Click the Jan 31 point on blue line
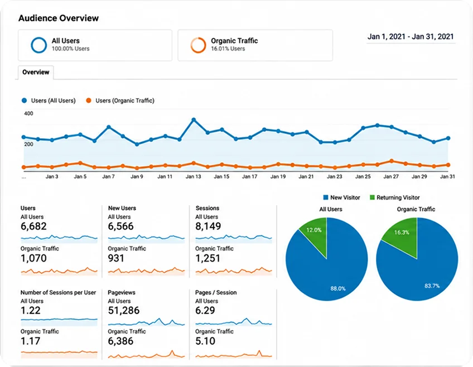473x367 pixels. [x=448, y=138]
